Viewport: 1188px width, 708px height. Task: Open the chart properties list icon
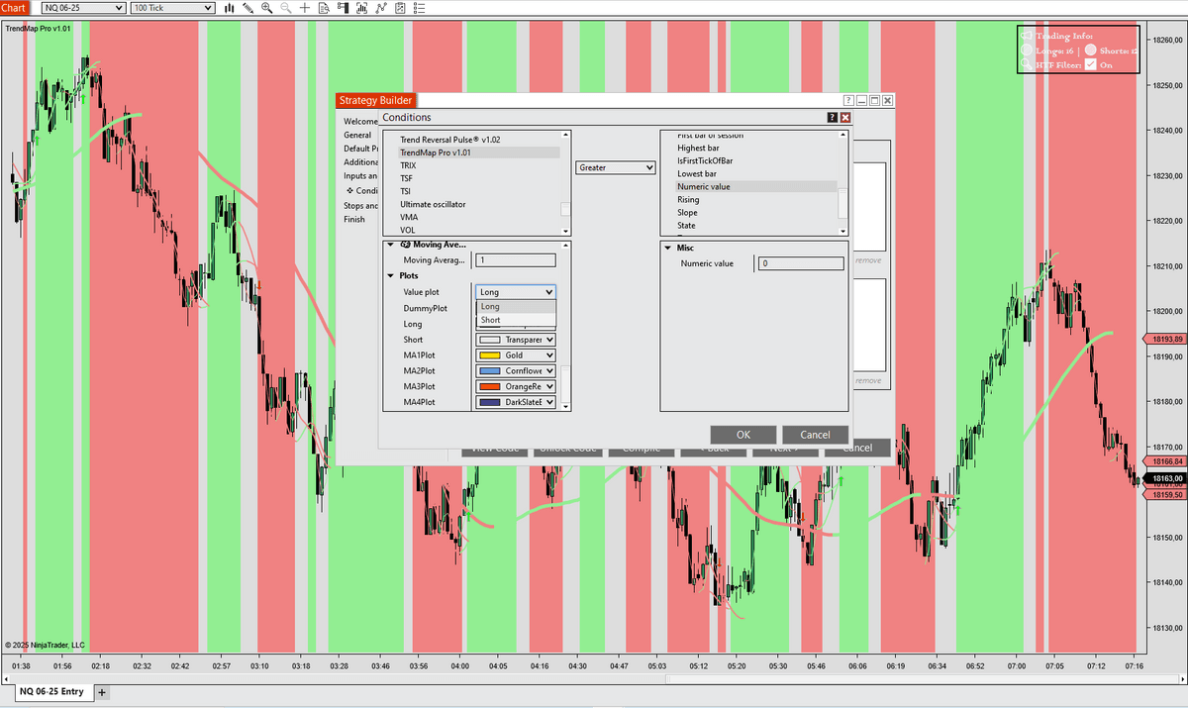pyautogui.click(x=418, y=8)
